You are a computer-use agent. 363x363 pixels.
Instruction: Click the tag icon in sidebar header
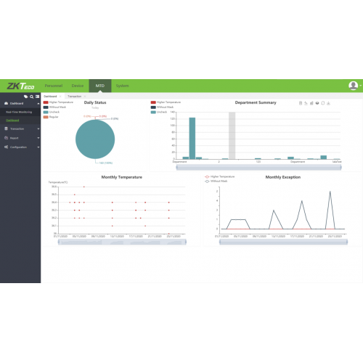coord(25,97)
